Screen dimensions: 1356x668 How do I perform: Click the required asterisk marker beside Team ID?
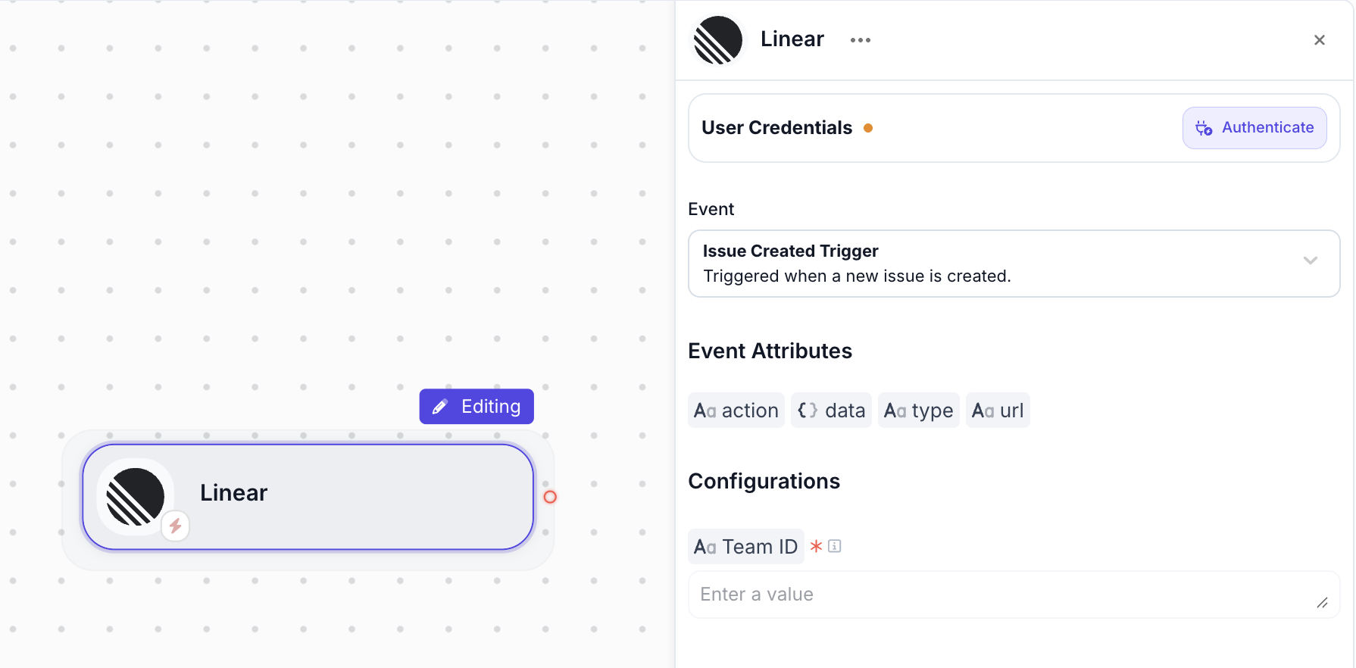(816, 546)
